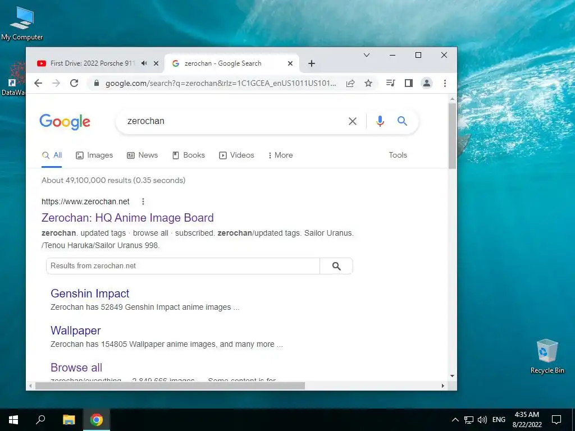Click the Google search box with zerochan
The height and width of the screenshot is (431, 575).
235,121
